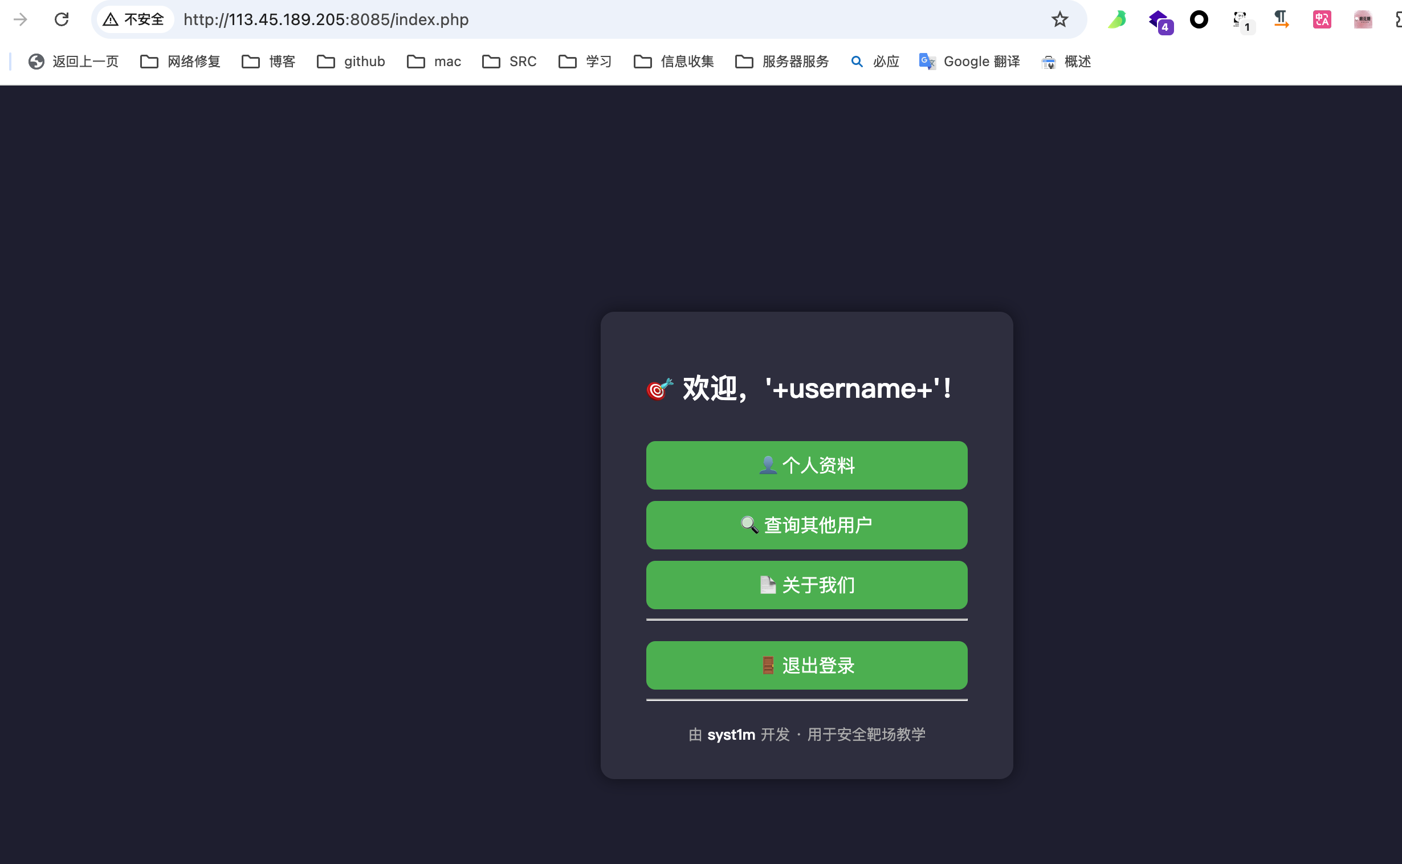Open the 个人资料 profile button
Viewport: 1402px width, 864px height.
(806, 465)
